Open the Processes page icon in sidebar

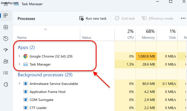tap(5, 15)
